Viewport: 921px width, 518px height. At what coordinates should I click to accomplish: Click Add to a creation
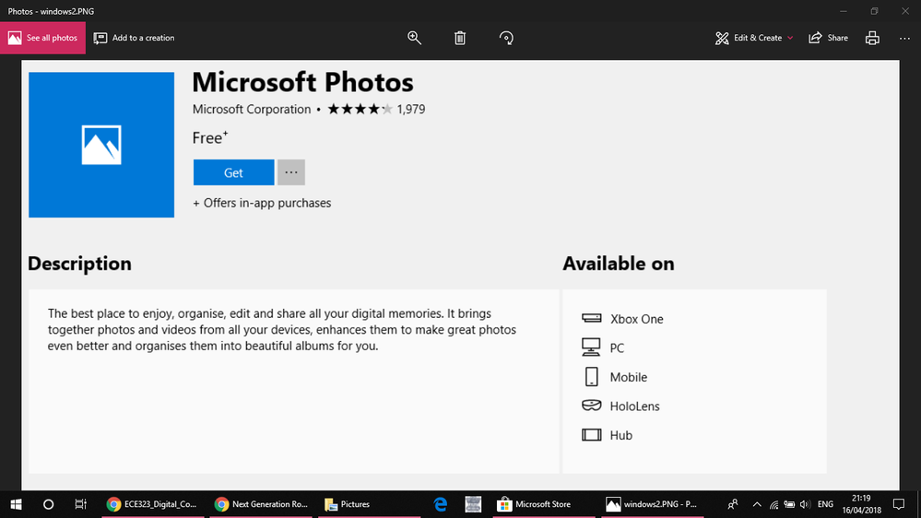pos(135,38)
